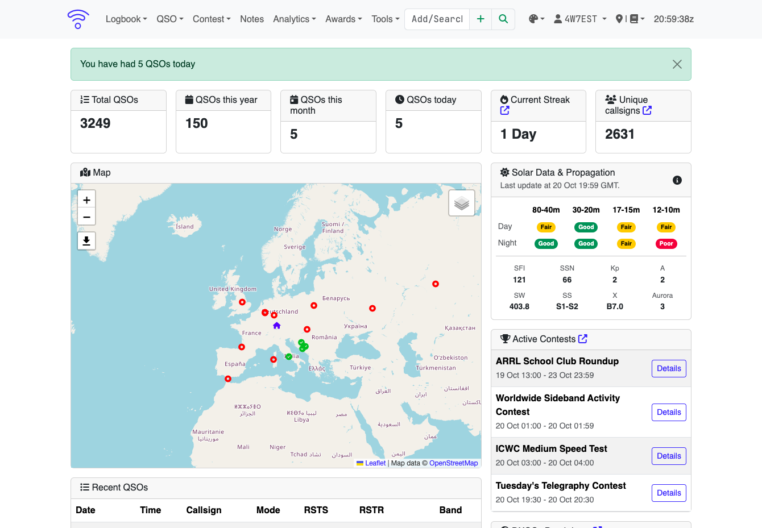Click the Unique callsigns value 2631
The width and height of the screenshot is (762, 528).
point(620,134)
